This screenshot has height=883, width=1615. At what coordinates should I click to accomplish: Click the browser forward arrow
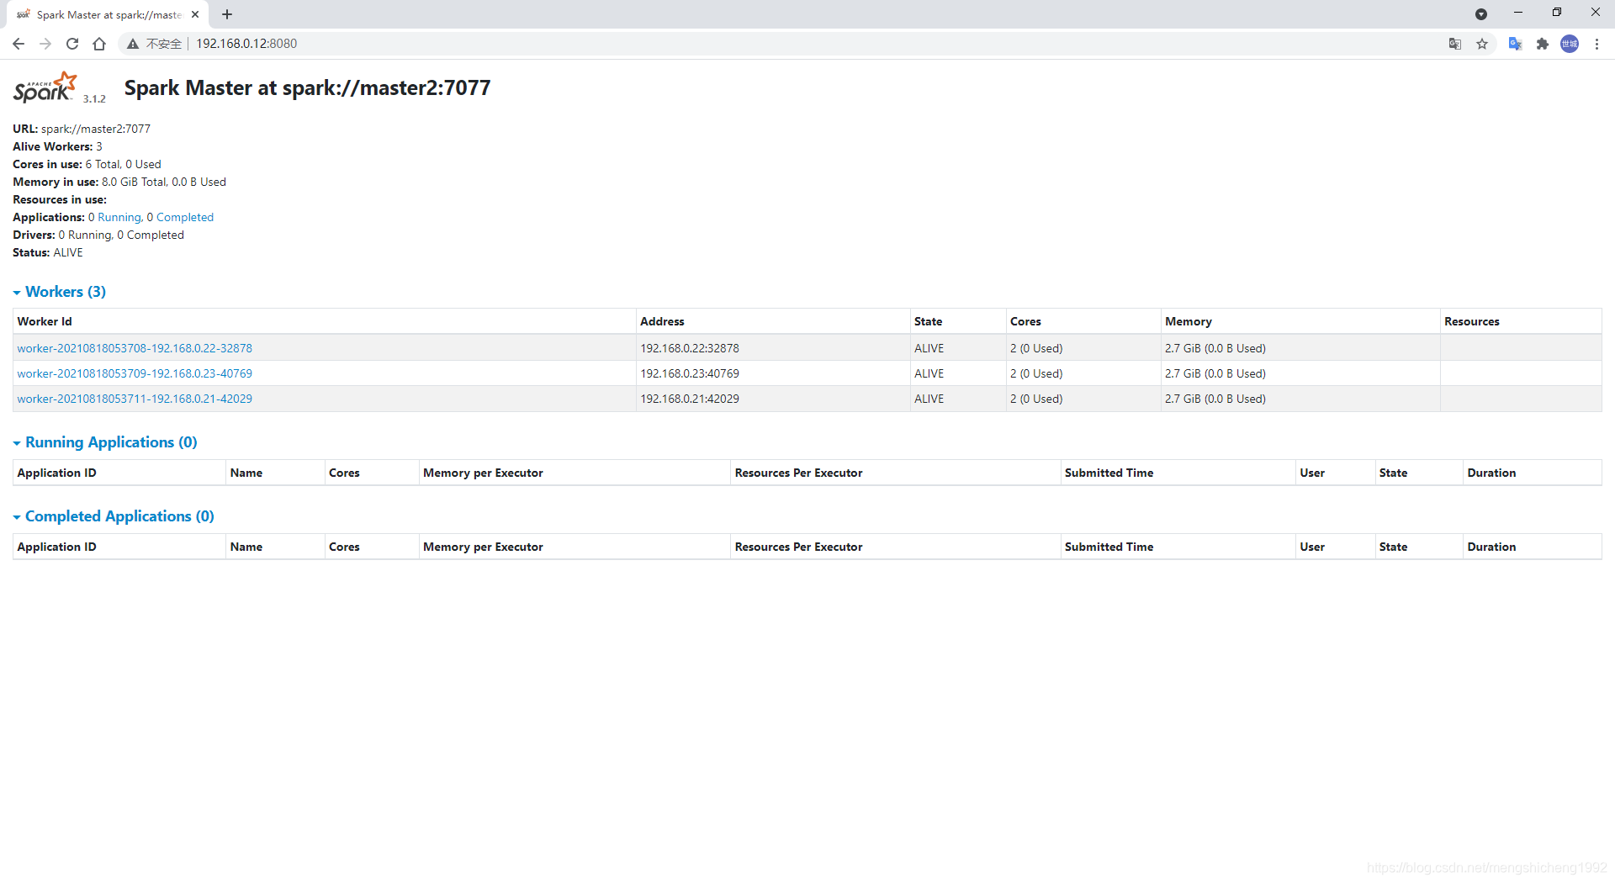tap(45, 44)
